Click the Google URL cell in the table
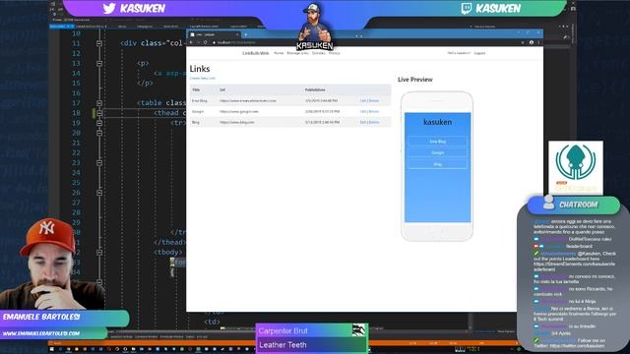The width and height of the screenshot is (630, 354). [x=239, y=111]
